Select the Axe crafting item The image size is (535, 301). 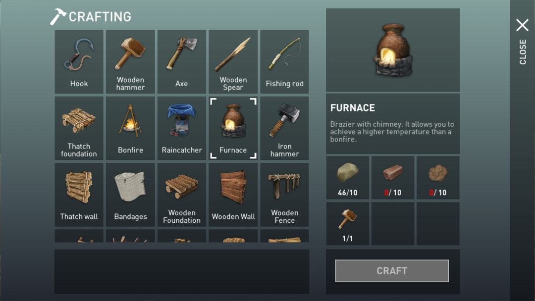coord(181,62)
